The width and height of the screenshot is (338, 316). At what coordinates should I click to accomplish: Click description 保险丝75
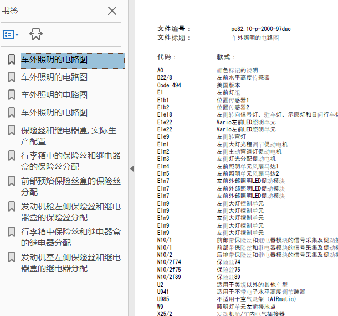click(x=228, y=270)
